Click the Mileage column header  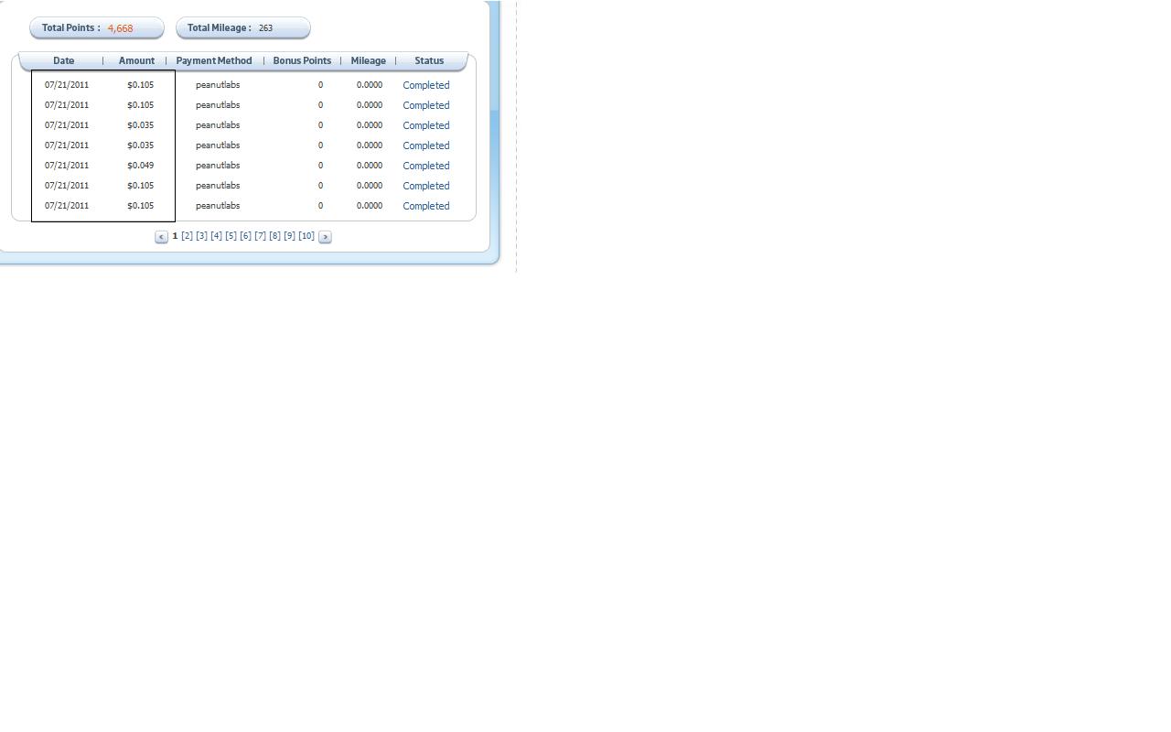coord(368,60)
